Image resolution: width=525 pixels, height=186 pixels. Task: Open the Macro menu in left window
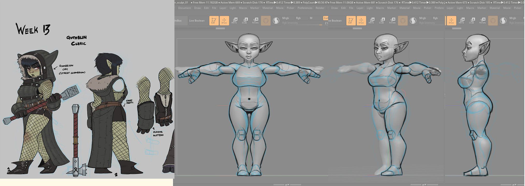tap(243, 8)
